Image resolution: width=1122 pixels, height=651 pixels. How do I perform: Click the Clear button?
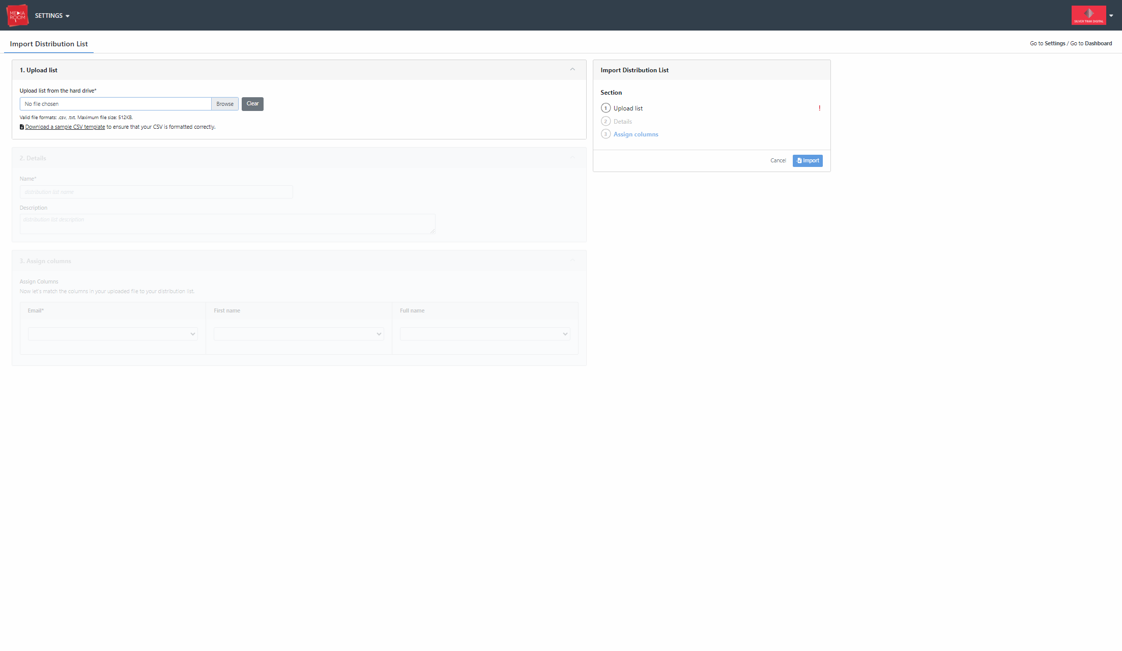[252, 104]
